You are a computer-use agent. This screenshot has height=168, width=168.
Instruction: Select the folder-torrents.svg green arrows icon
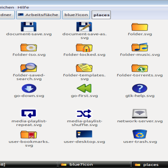139,68
